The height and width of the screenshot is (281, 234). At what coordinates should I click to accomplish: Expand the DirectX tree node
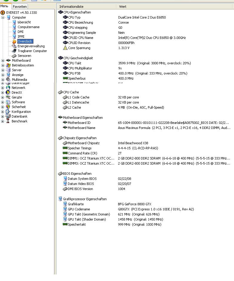2,93
